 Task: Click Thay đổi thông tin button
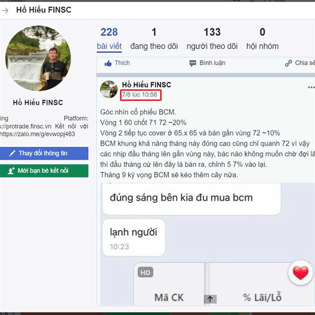(44, 153)
